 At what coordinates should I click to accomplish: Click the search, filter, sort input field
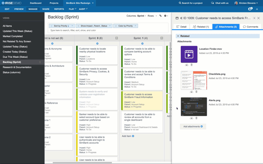108,30
